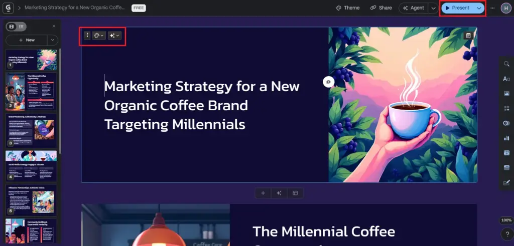Open the card's three-dot options menu
Viewport: 514px width, 246px height.
87,36
